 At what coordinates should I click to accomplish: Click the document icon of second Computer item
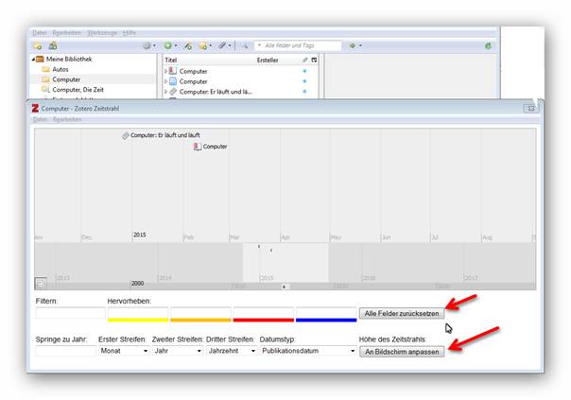click(x=173, y=81)
